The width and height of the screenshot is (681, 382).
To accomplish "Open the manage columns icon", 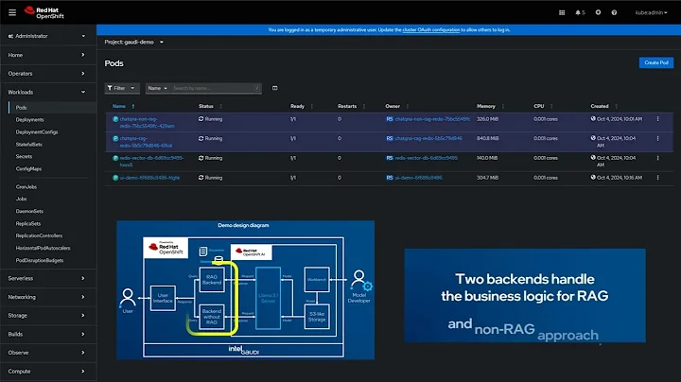I will [275, 88].
